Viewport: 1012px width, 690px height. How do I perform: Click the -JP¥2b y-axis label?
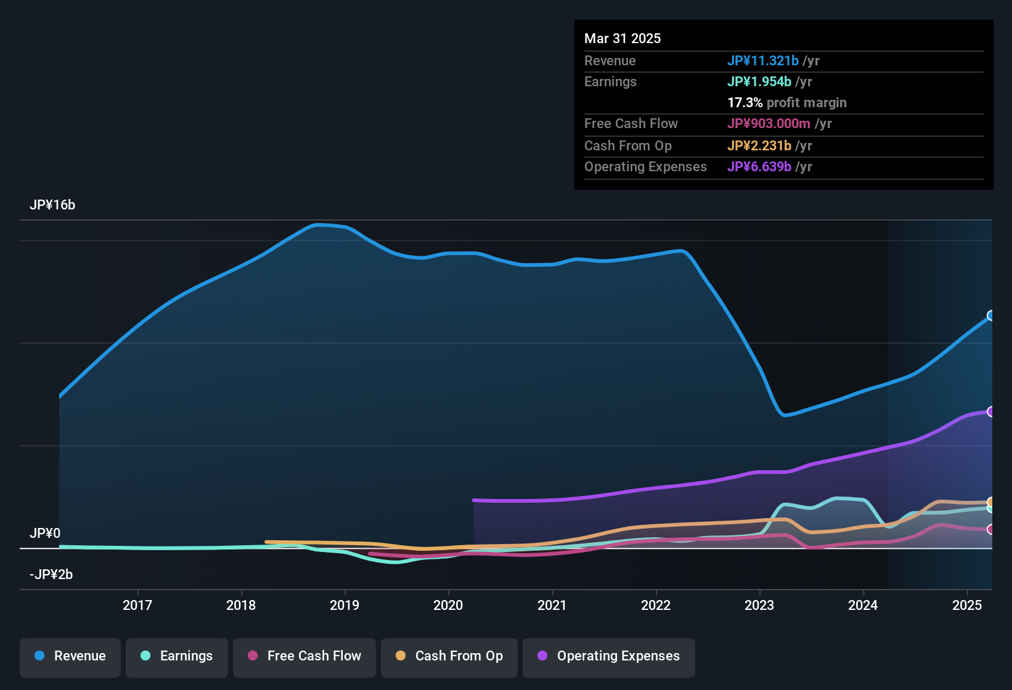[51, 575]
